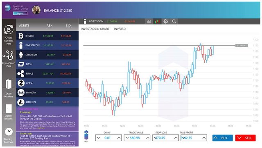Increase STOP LOSS with up chevron
The width and height of the screenshot is (262, 148).
click(x=176, y=138)
